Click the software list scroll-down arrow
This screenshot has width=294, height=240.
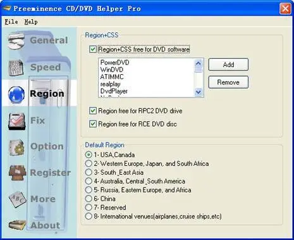tap(199, 92)
